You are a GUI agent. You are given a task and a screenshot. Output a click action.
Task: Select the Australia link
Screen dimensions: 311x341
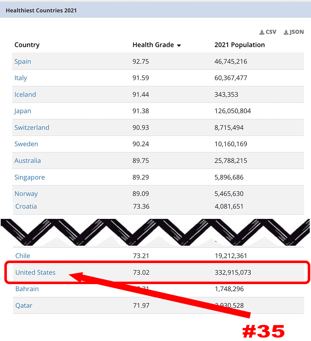pyautogui.click(x=28, y=161)
